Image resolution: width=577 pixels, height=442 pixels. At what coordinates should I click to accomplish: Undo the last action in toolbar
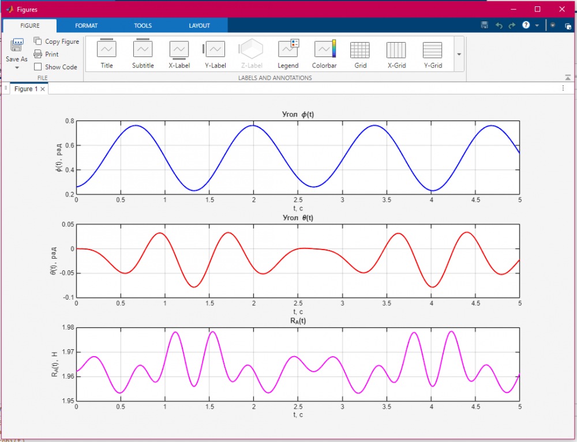click(x=499, y=26)
